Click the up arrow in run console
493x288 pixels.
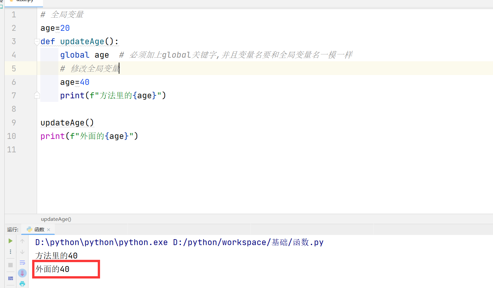[x=22, y=241]
